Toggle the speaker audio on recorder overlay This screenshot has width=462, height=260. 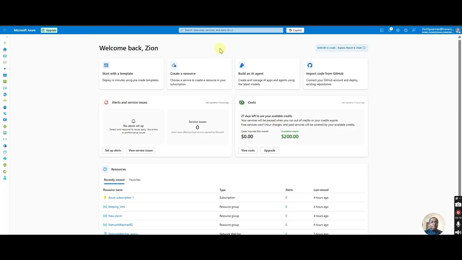(x=458, y=232)
